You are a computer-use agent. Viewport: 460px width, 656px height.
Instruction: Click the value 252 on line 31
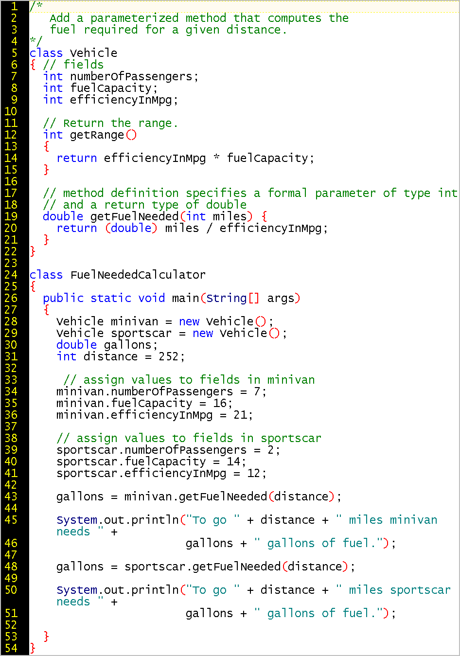tap(169, 356)
